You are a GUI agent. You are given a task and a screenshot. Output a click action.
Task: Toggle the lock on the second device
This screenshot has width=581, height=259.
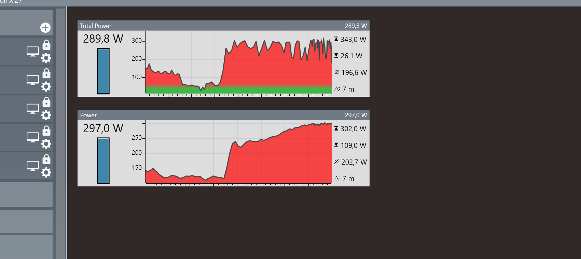coord(46,74)
